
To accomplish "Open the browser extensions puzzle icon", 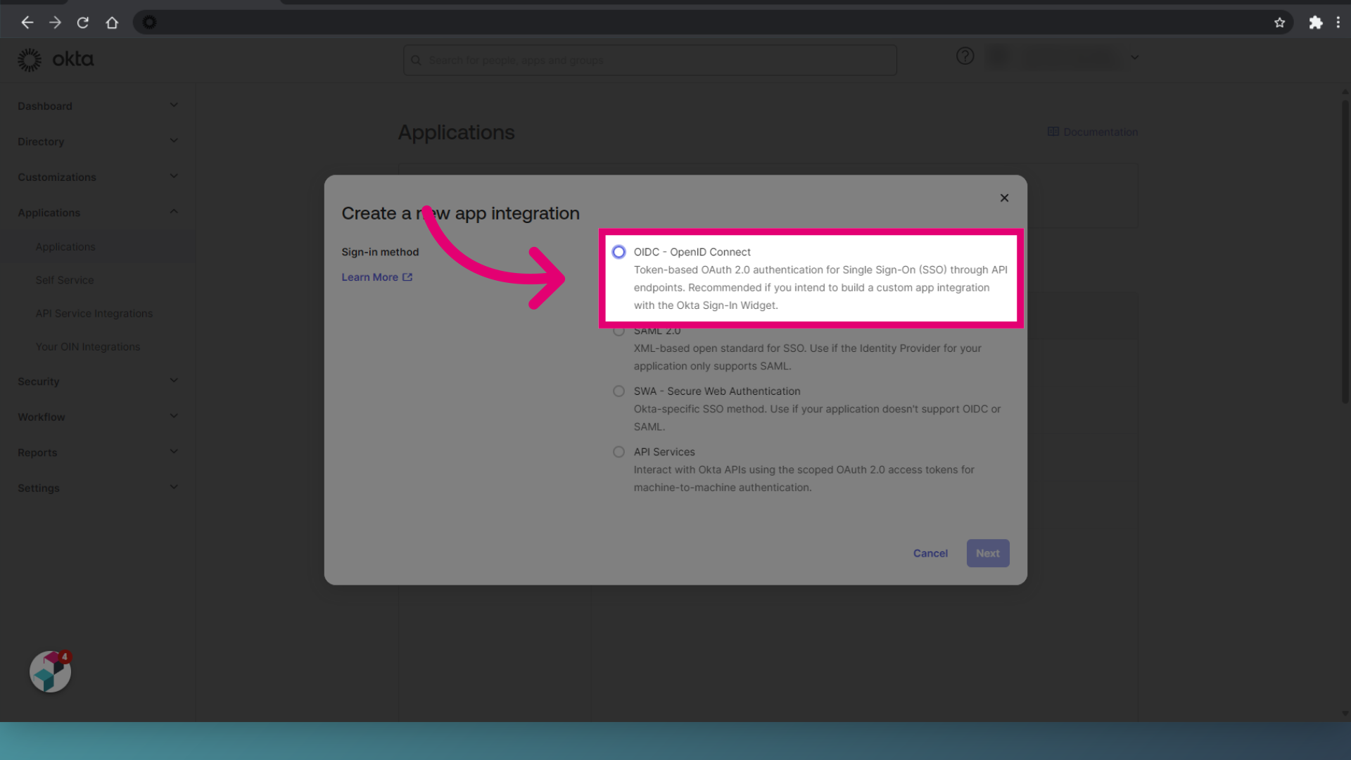I will 1315,22.
